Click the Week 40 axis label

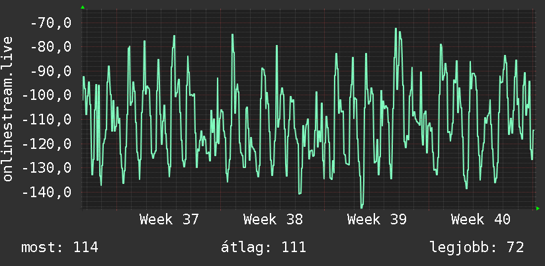tap(481, 220)
